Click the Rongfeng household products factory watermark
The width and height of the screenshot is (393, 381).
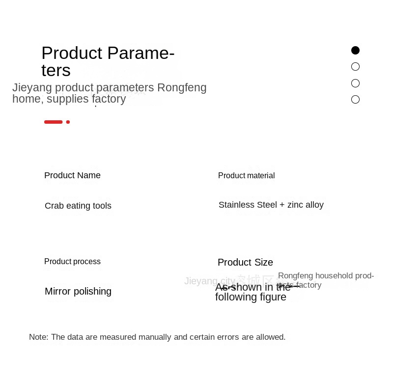(x=326, y=280)
